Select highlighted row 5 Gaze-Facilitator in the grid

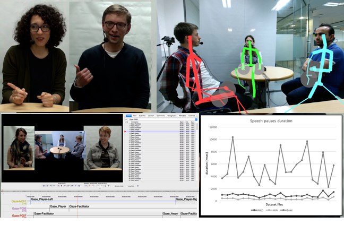coord(160,132)
